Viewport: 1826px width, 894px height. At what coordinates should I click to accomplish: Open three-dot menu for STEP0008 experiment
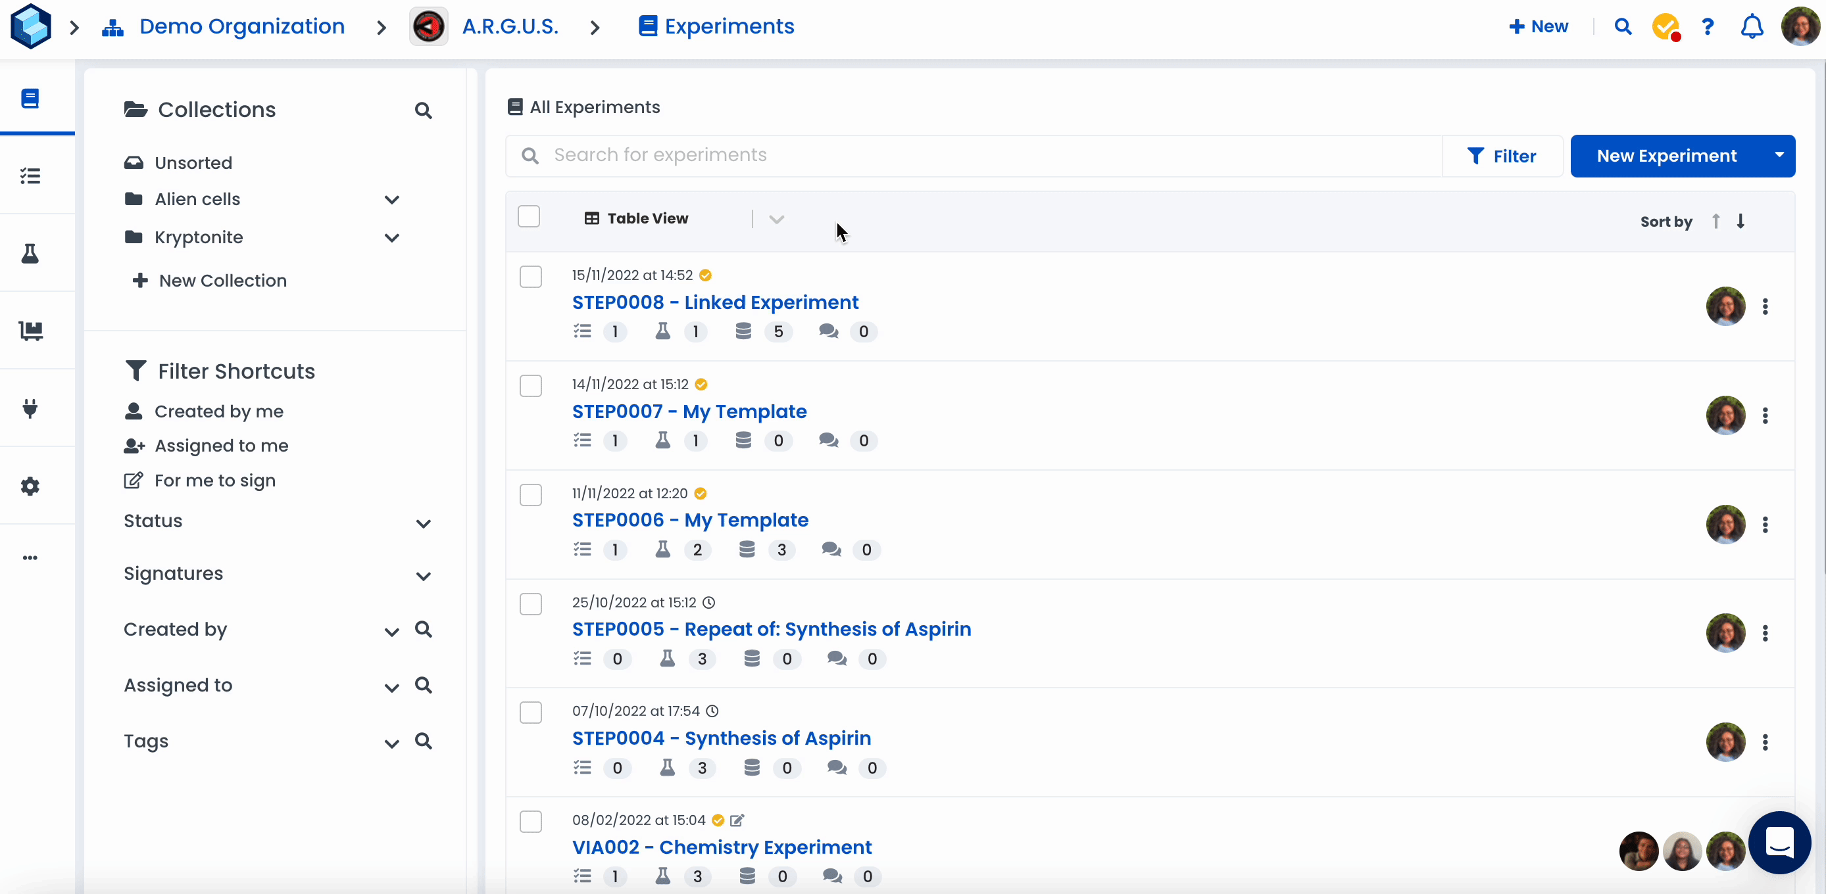coord(1765,306)
